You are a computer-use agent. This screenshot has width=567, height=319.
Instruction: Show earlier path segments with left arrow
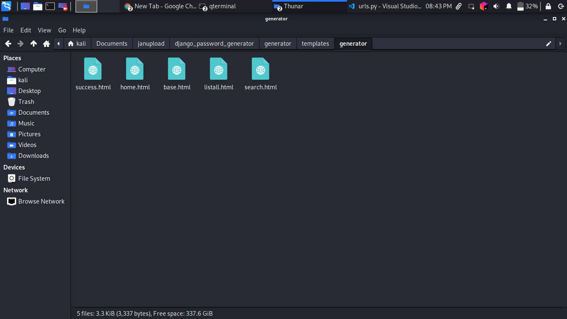tap(59, 44)
